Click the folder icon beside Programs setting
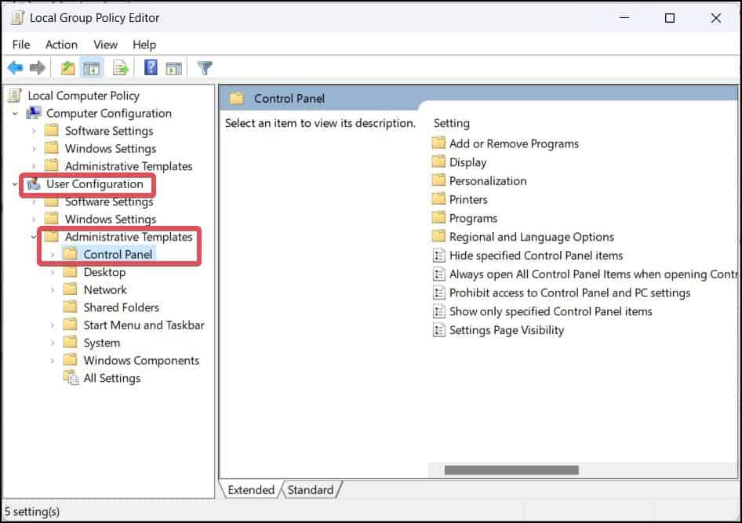This screenshot has width=742, height=523. 438,217
